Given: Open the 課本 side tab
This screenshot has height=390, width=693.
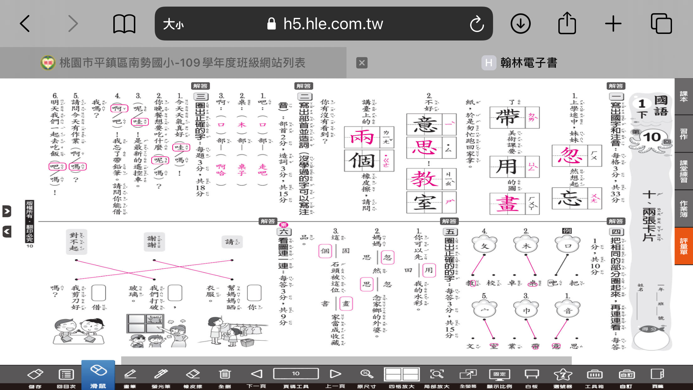Looking at the screenshot, I should click(x=684, y=96).
